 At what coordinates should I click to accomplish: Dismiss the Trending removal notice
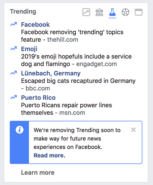133,130
